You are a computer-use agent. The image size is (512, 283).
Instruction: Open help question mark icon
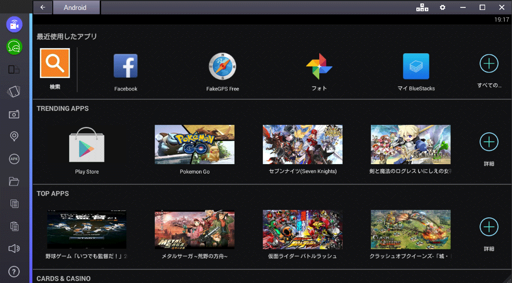pyautogui.click(x=14, y=271)
